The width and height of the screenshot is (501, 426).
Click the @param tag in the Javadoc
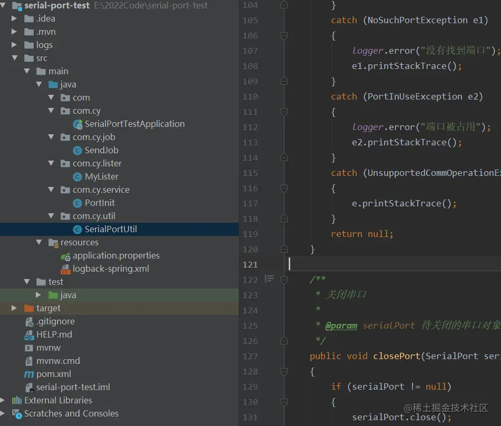pyautogui.click(x=341, y=326)
